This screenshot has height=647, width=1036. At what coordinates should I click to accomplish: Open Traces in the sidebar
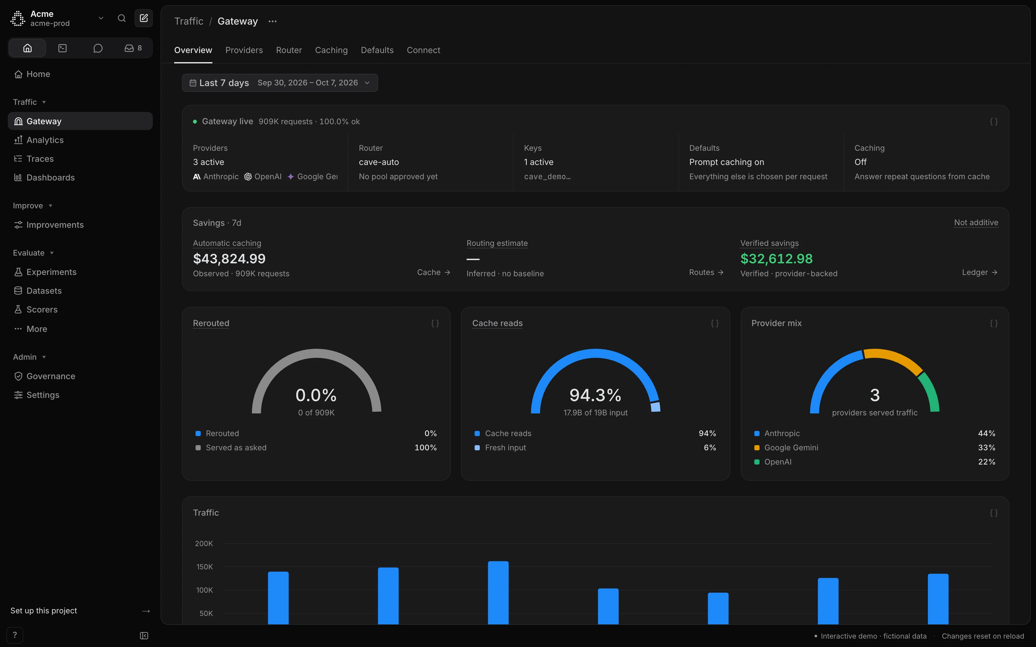coord(80,159)
